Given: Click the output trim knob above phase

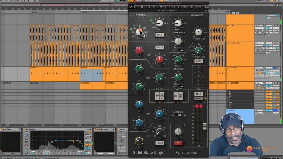Looking at the screenshot, I should click(x=178, y=132).
